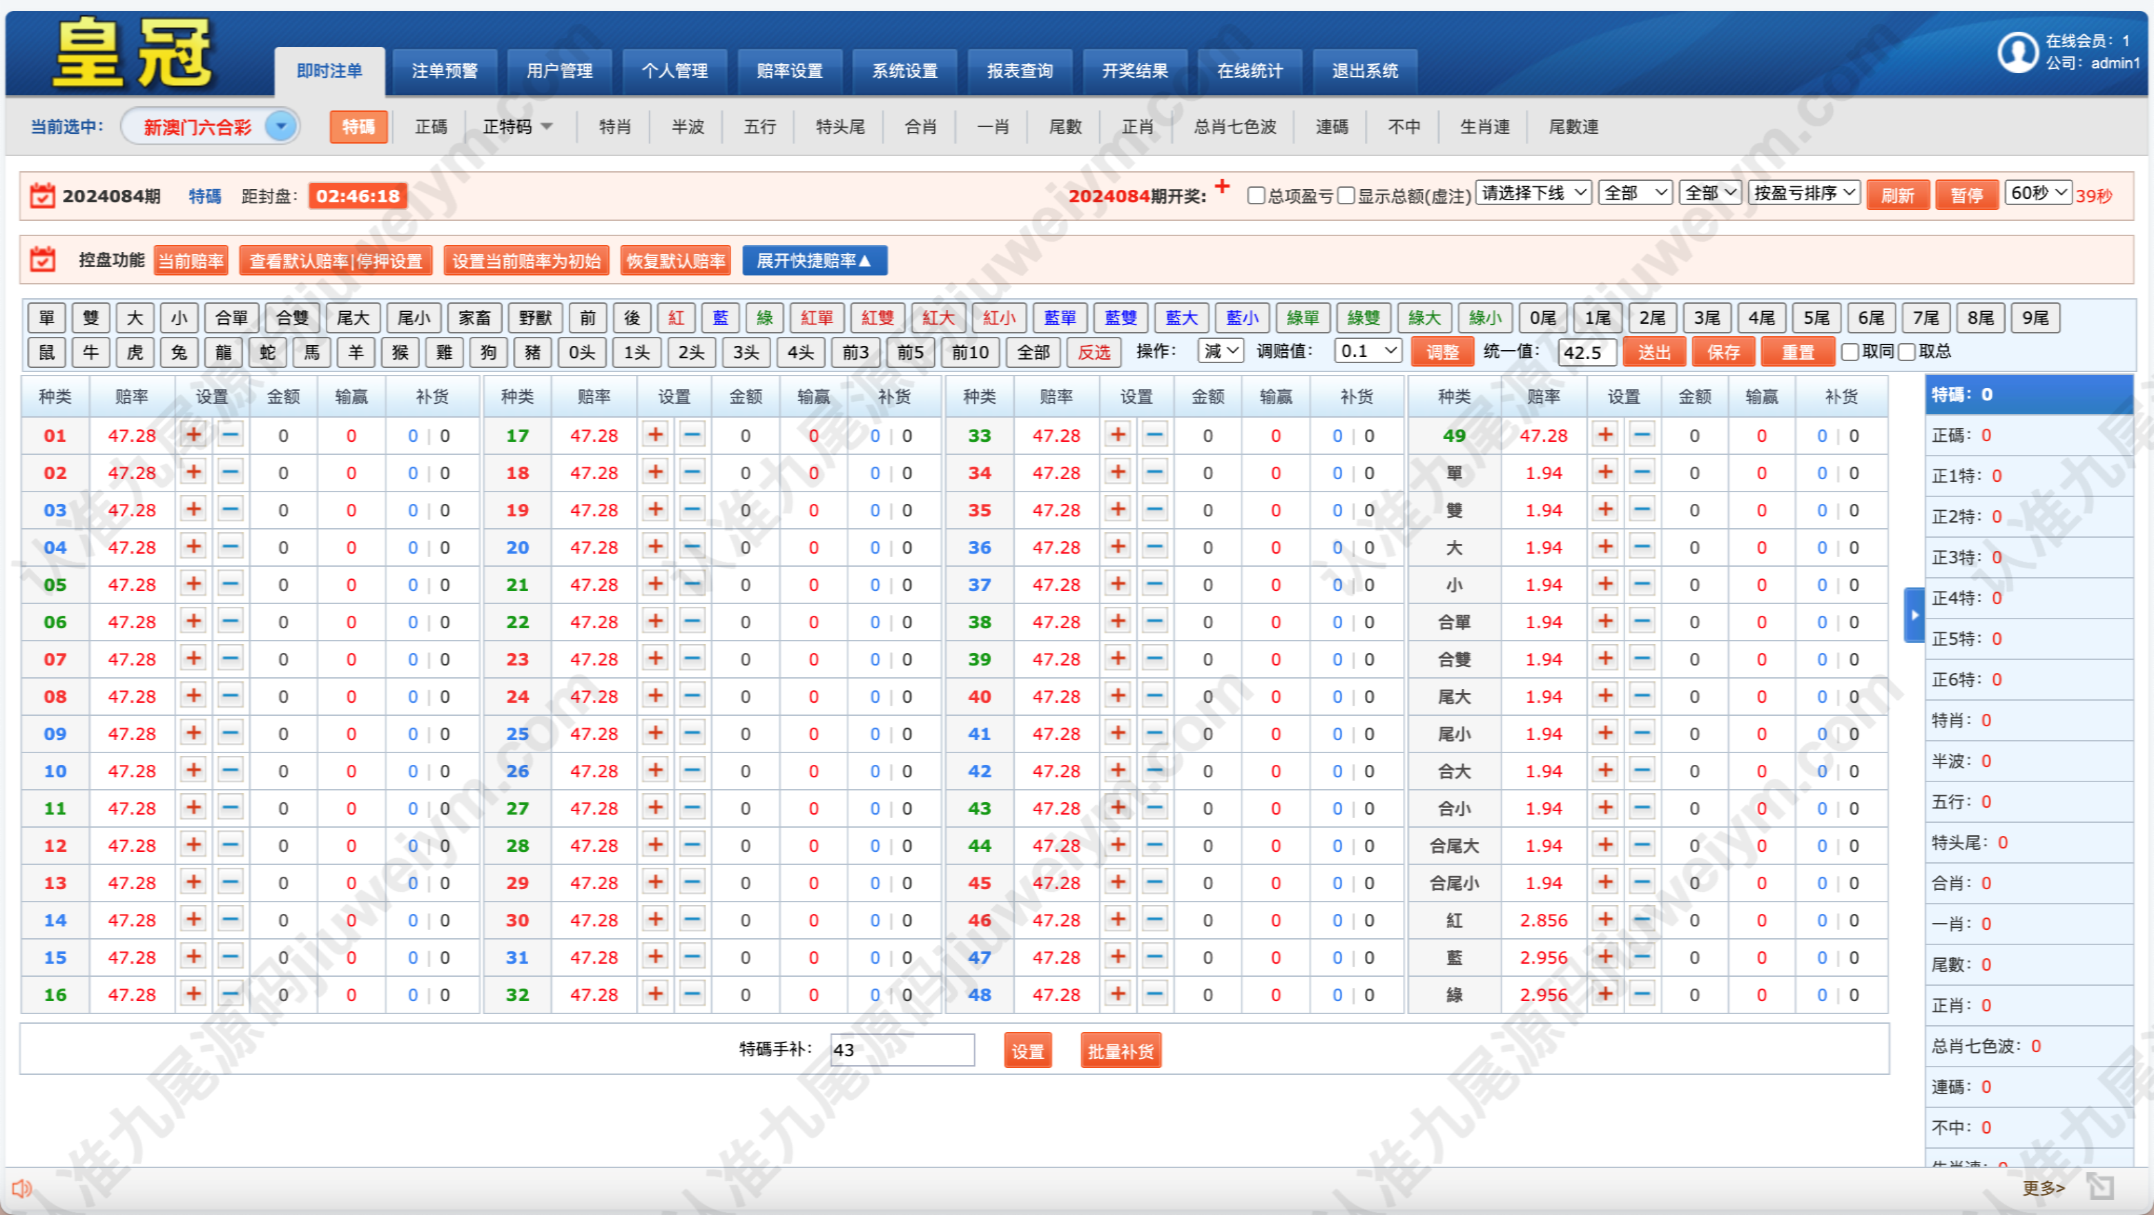Image resolution: width=2154 pixels, height=1215 pixels.
Task: Select the 特肖 category
Action: pyautogui.click(x=615, y=127)
